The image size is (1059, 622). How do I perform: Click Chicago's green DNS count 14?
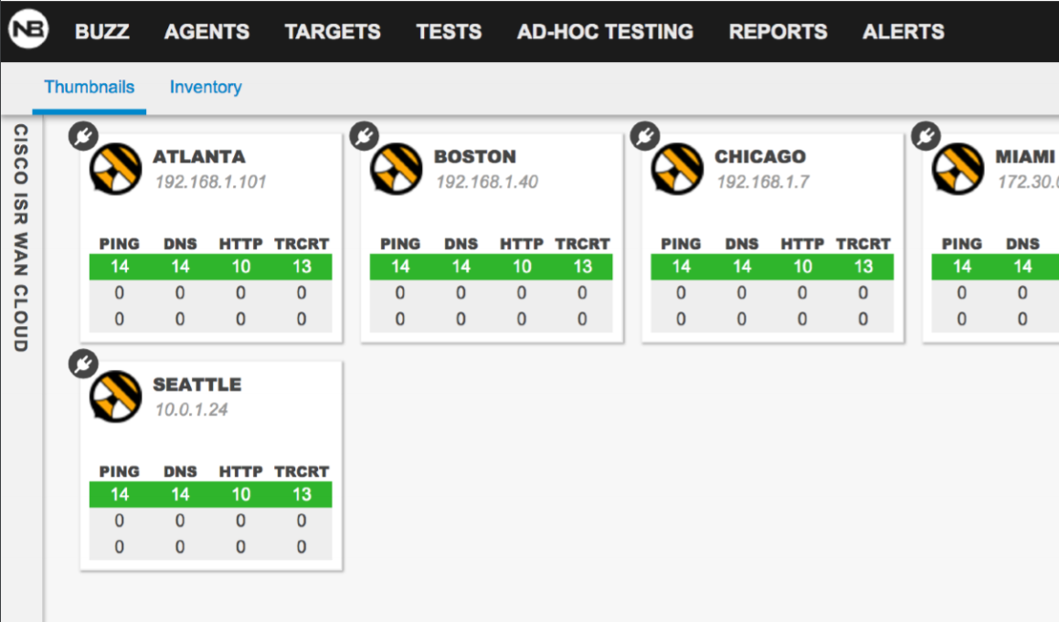742,267
